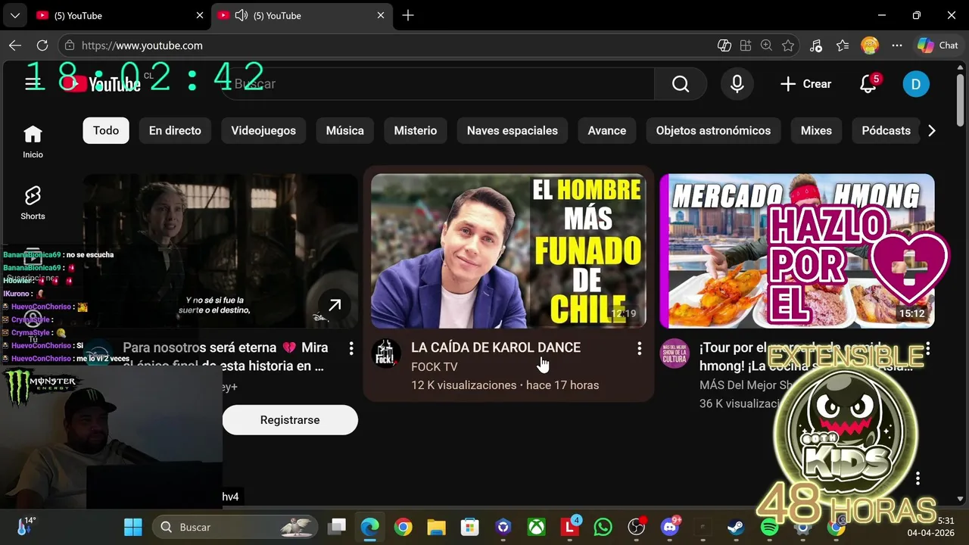
Task: Open the YouTube logo home link
Action: (101, 84)
